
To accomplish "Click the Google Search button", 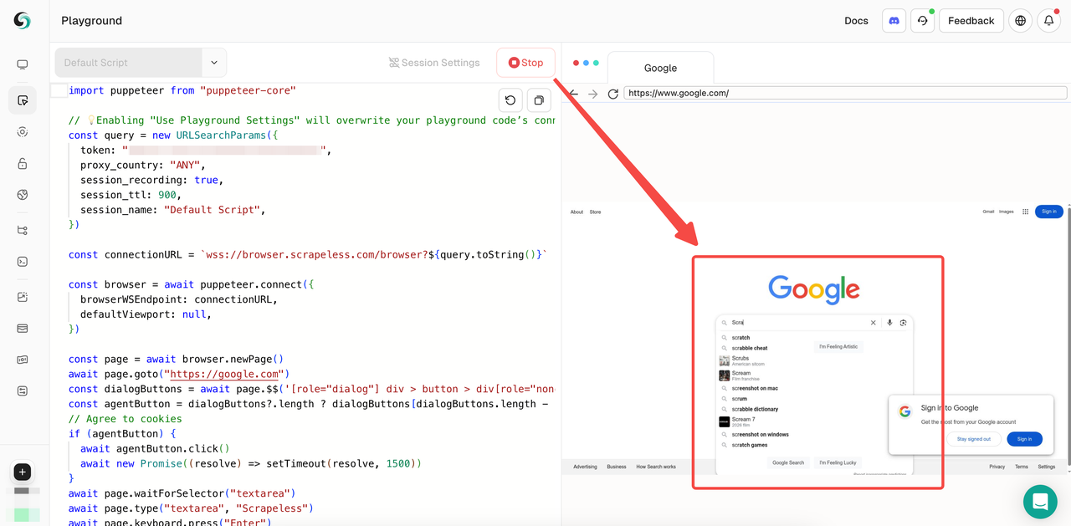I will pyautogui.click(x=788, y=462).
